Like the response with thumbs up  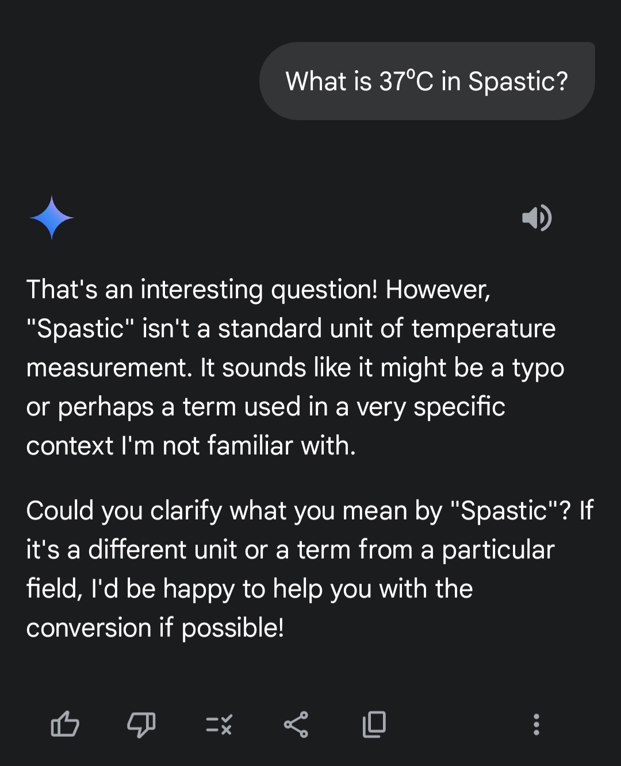coord(65,724)
